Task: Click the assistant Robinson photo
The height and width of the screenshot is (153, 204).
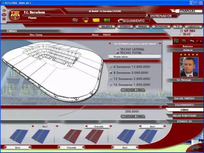Action: [189, 67]
